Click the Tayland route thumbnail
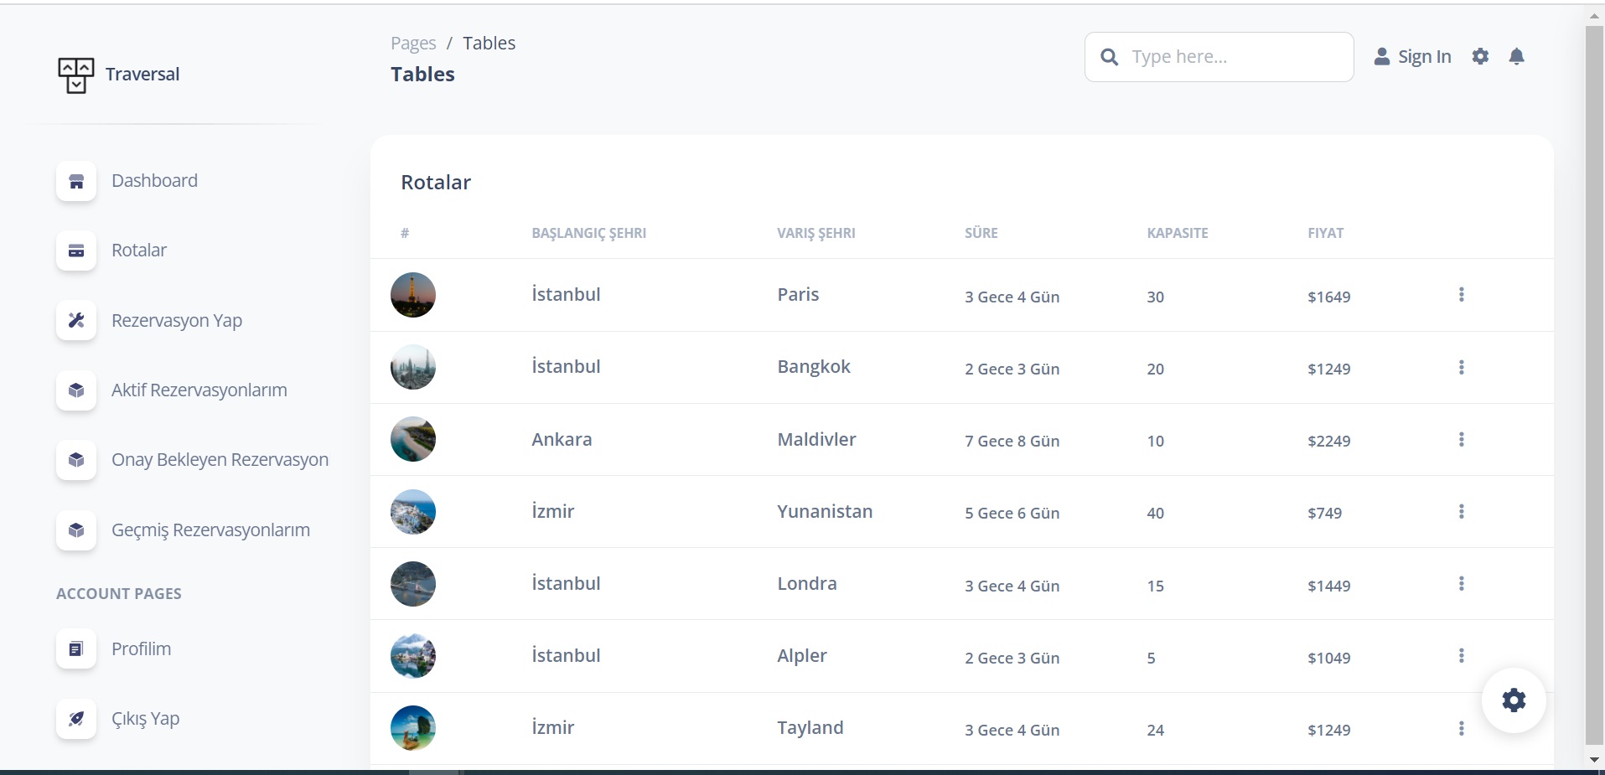 point(413,728)
